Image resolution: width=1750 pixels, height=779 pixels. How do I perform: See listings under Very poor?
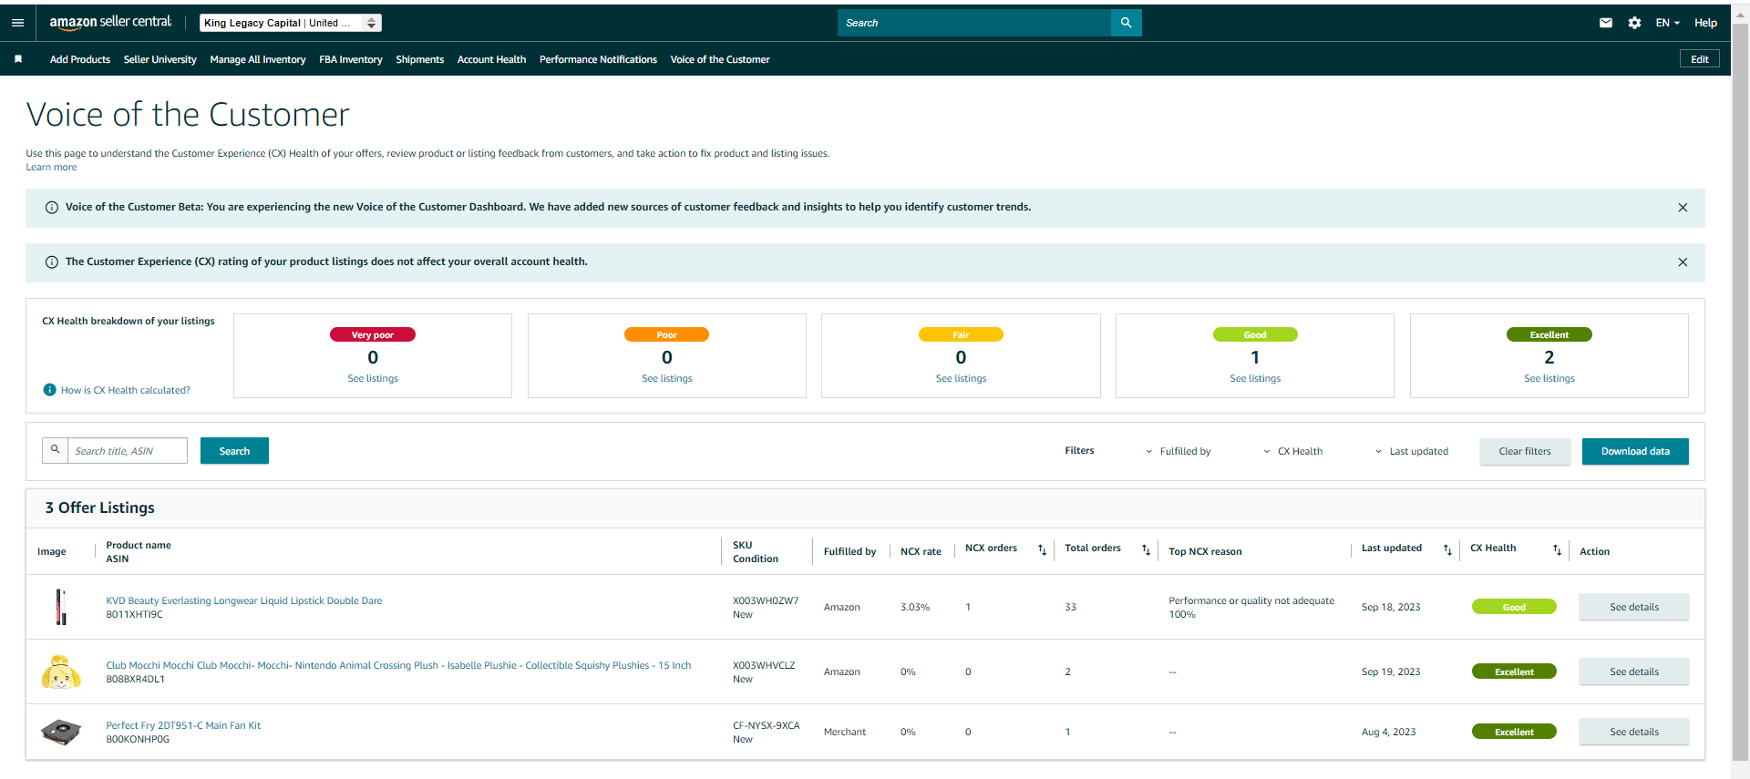pos(373,378)
